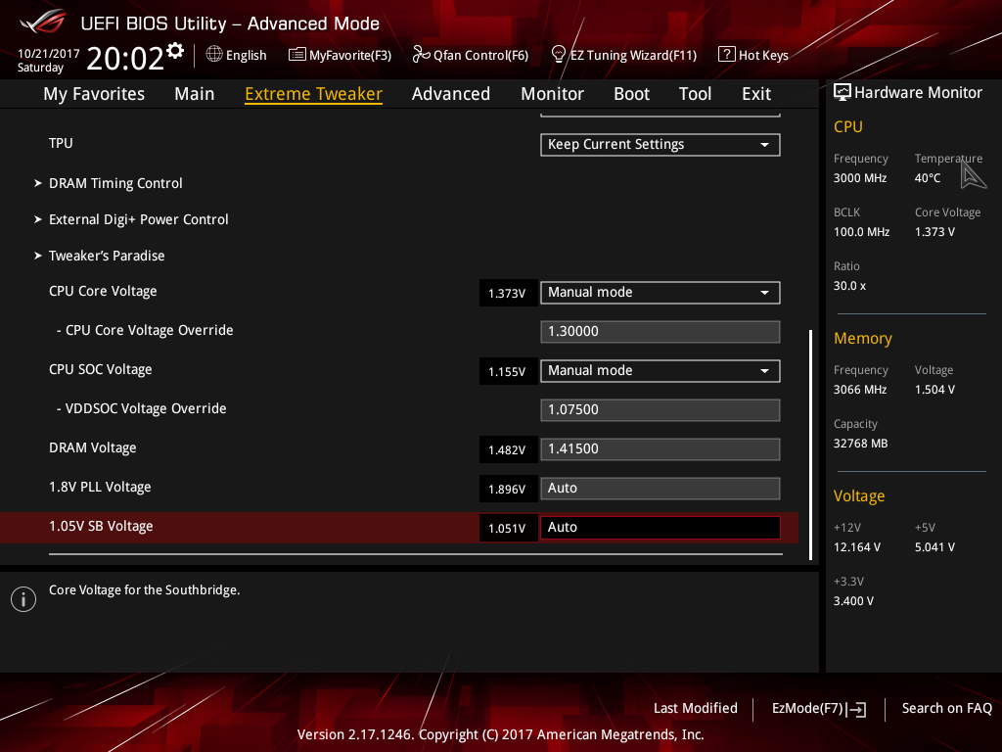This screenshot has height=752, width=1002.
Task: Click the 1.373V CPU core voltage readout
Action: pos(508,293)
